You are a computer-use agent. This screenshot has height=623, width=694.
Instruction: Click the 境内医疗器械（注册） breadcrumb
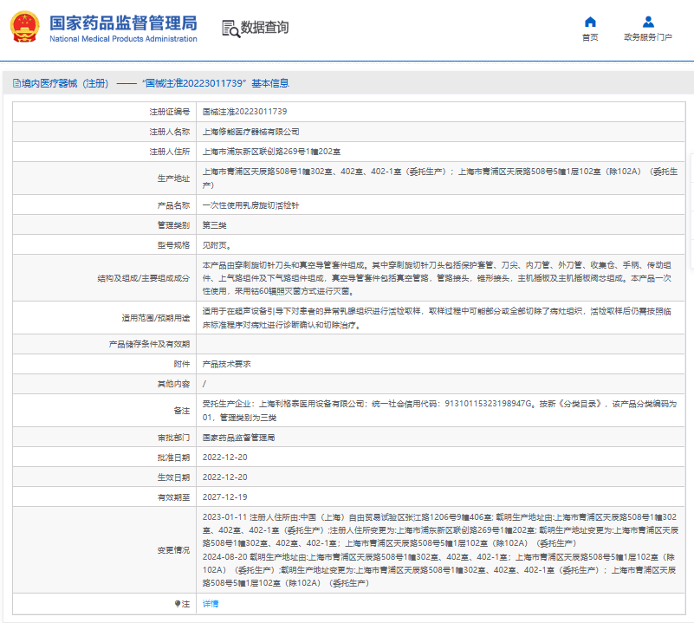[x=65, y=83]
